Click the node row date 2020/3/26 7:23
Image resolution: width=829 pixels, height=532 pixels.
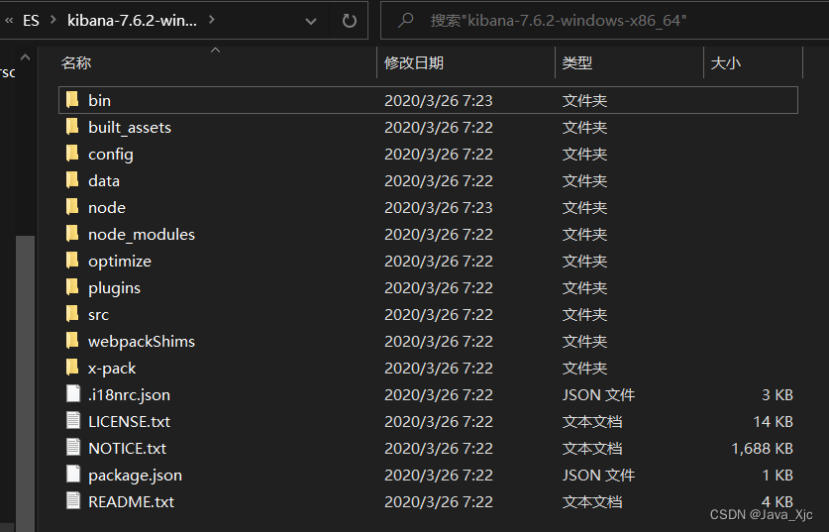coord(439,208)
